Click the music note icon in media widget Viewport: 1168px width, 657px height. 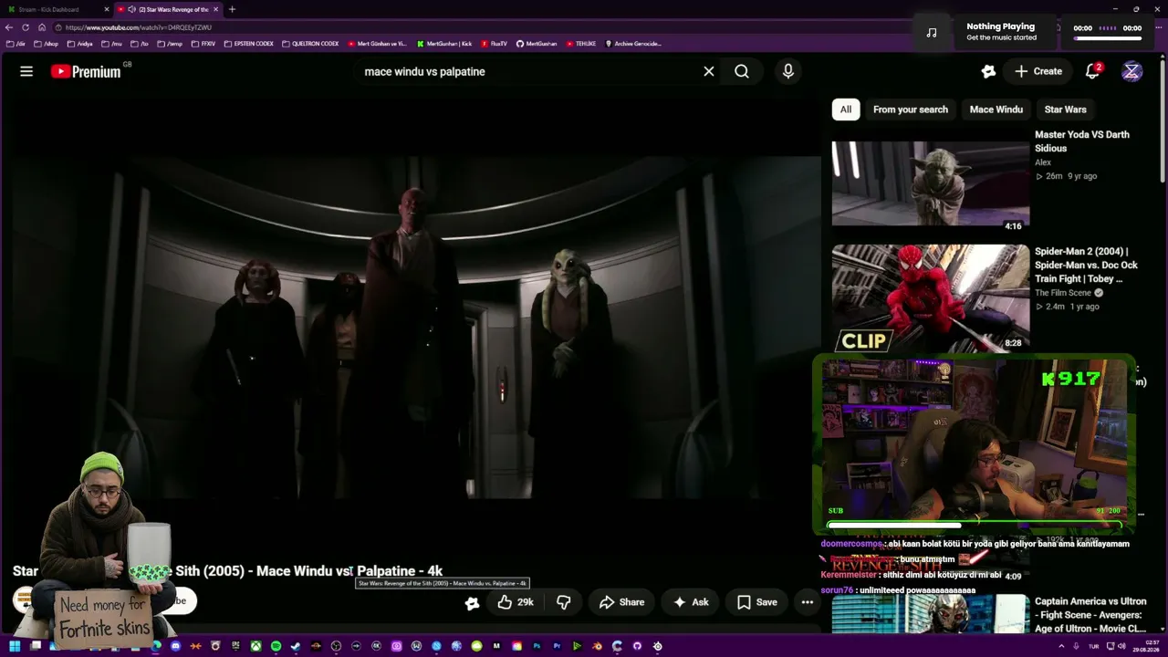click(931, 32)
